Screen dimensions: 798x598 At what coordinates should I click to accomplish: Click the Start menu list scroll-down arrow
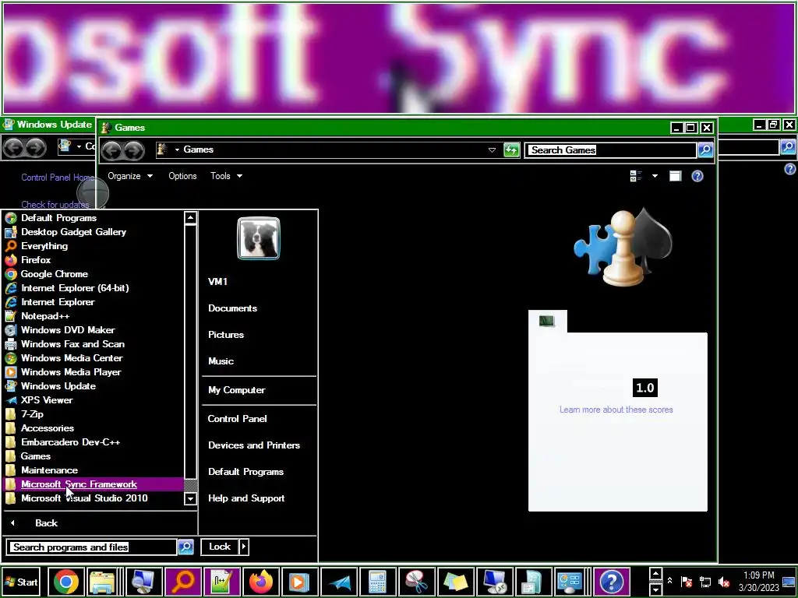pyautogui.click(x=190, y=498)
